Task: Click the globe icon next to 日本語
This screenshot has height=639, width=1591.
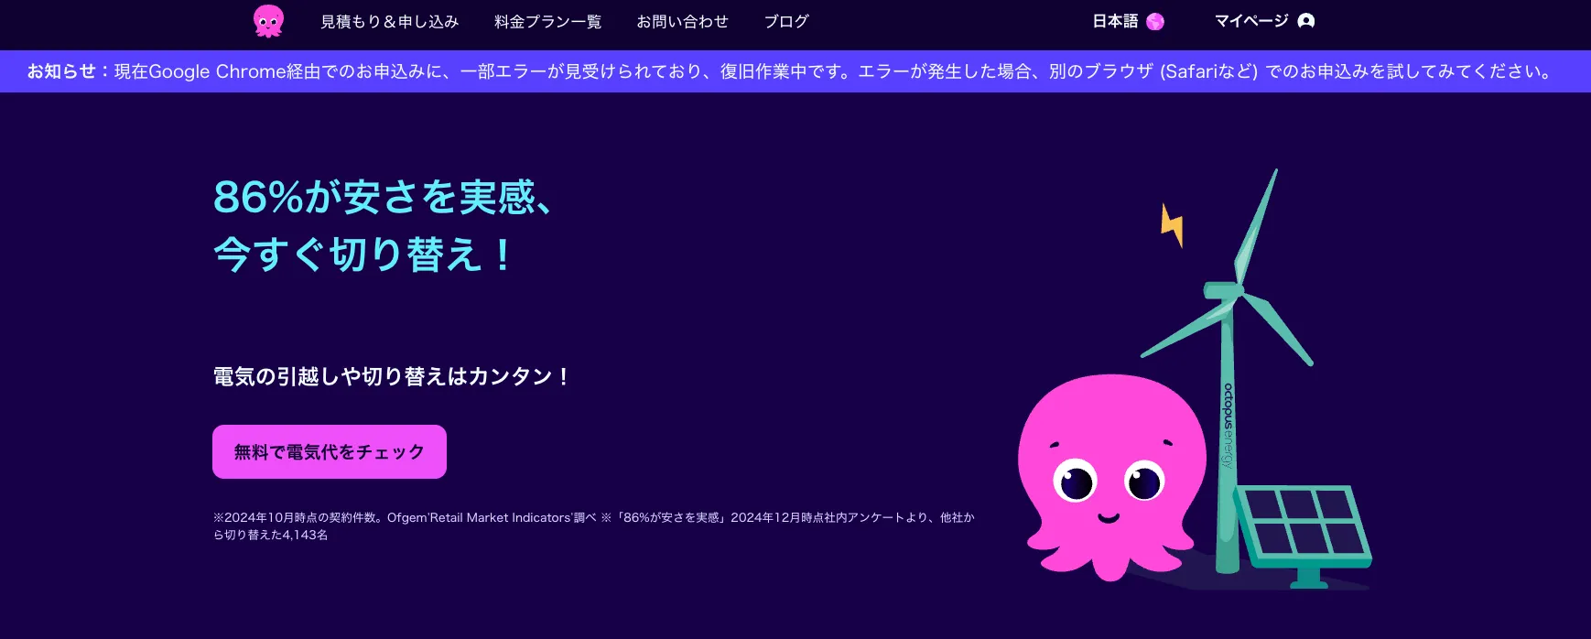Action: tap(1155, 22)
